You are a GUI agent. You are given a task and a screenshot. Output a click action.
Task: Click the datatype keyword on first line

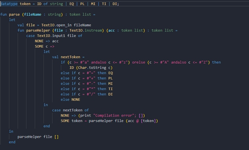pos(9,4)
